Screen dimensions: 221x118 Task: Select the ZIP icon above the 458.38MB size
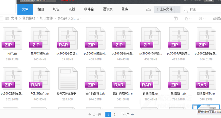point(151,38)
